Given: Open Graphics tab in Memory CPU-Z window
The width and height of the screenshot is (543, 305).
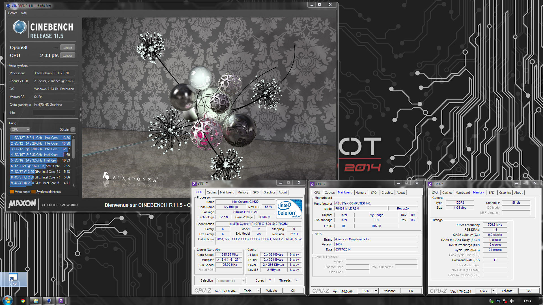Looking at the screenshot, I should tap(505, 193).
